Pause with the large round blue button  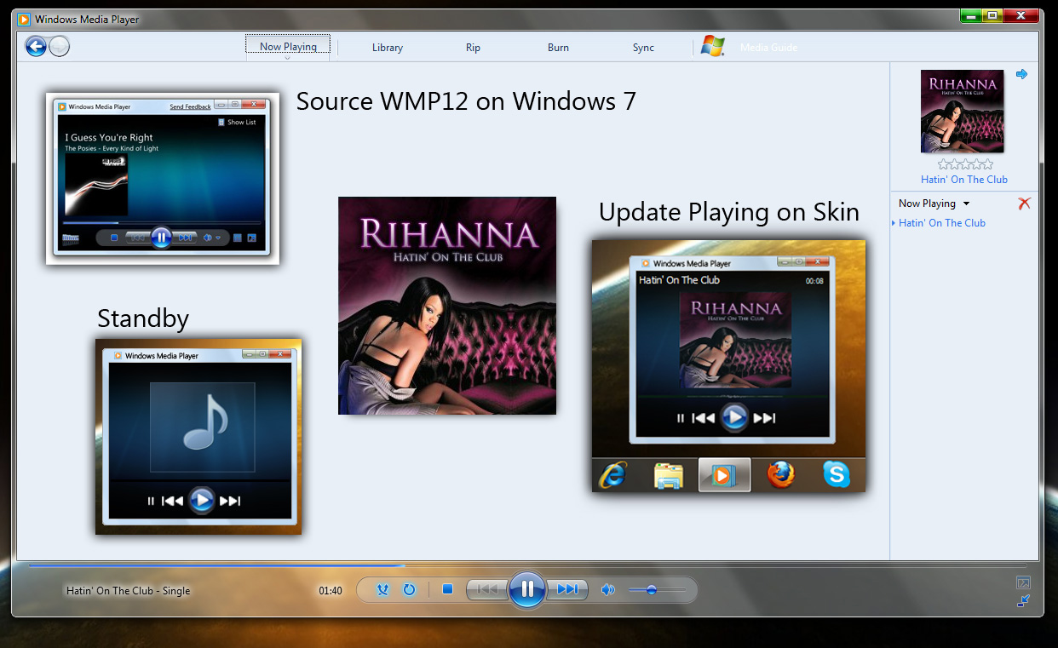[x=527, y=589]
